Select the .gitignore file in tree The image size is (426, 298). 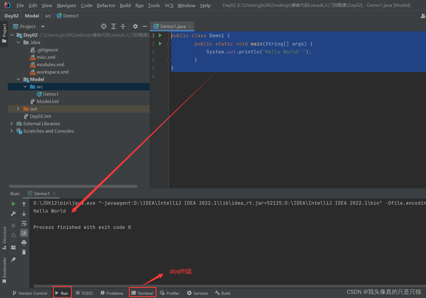[x=44, y=50]
